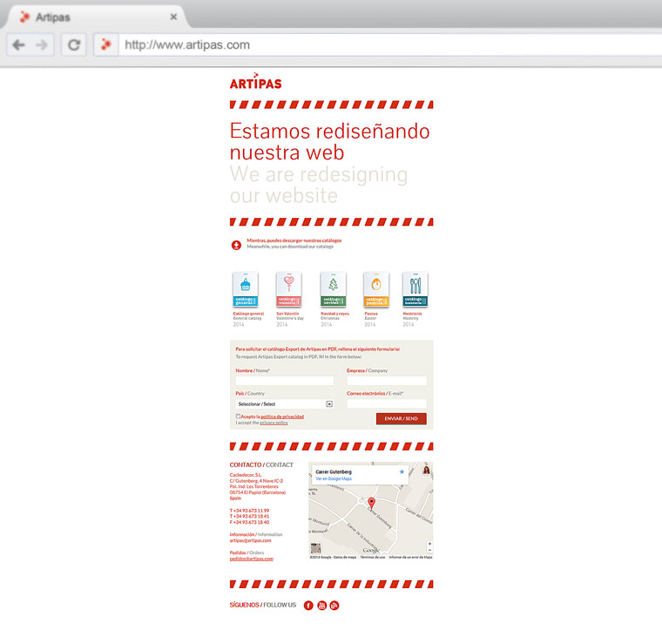Click the ENVIAR / SEND button
Viewport: 662px width, 637px height.
pyautogui.click(x=401, y=418)
